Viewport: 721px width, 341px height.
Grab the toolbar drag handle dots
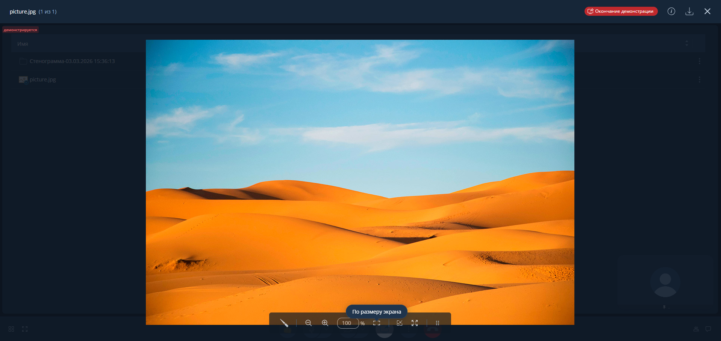click(438, 323)
